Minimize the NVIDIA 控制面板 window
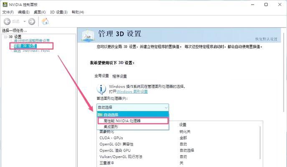Image resolution: width=287 pixels, height=167 pixels. pyautogui.click(x=253, y=5)
